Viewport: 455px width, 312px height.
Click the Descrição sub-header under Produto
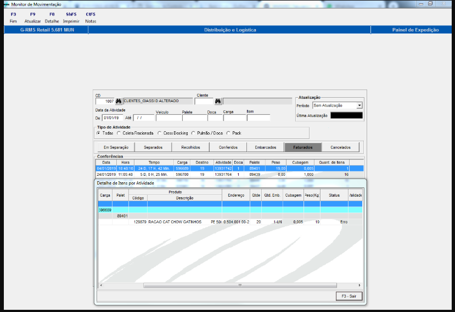[184, 198]
